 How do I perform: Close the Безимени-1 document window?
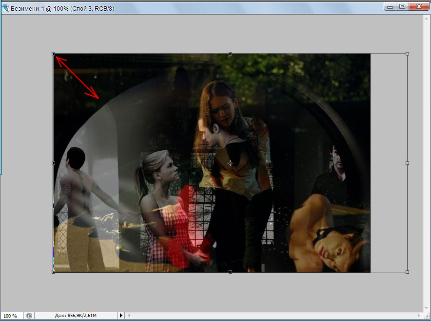point(417,6)
